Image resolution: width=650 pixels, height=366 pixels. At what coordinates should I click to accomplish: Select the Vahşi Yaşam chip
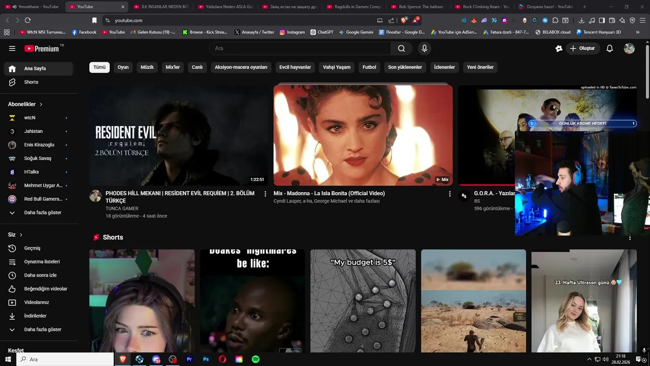[337, 67]
